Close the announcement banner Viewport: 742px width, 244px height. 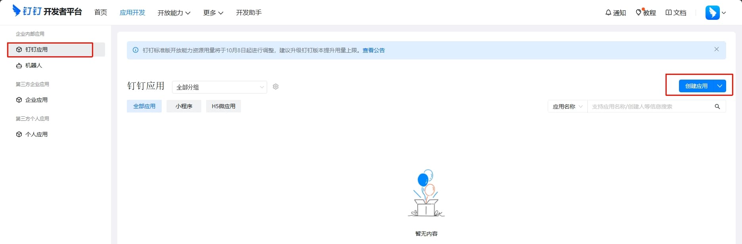716,49
